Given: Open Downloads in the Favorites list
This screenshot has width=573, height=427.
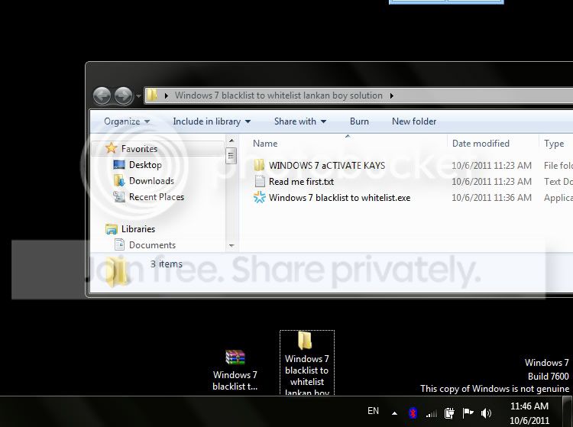Looking at the screenshot, I should pyautogui.click(x=151, y=181).
